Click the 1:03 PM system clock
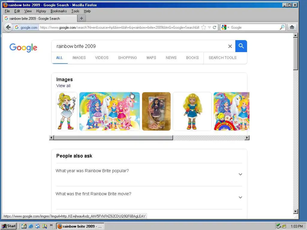The height and width of the screenshot is (230, 307). 297,226
